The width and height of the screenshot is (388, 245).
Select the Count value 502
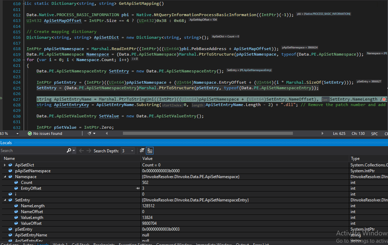[145, 183]
